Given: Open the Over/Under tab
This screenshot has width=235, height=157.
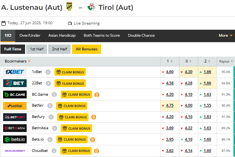Looking at the screenshot, I should click(30, 36).
